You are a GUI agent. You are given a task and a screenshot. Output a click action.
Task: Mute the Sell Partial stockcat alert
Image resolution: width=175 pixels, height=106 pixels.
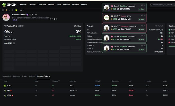pos(142,25)
